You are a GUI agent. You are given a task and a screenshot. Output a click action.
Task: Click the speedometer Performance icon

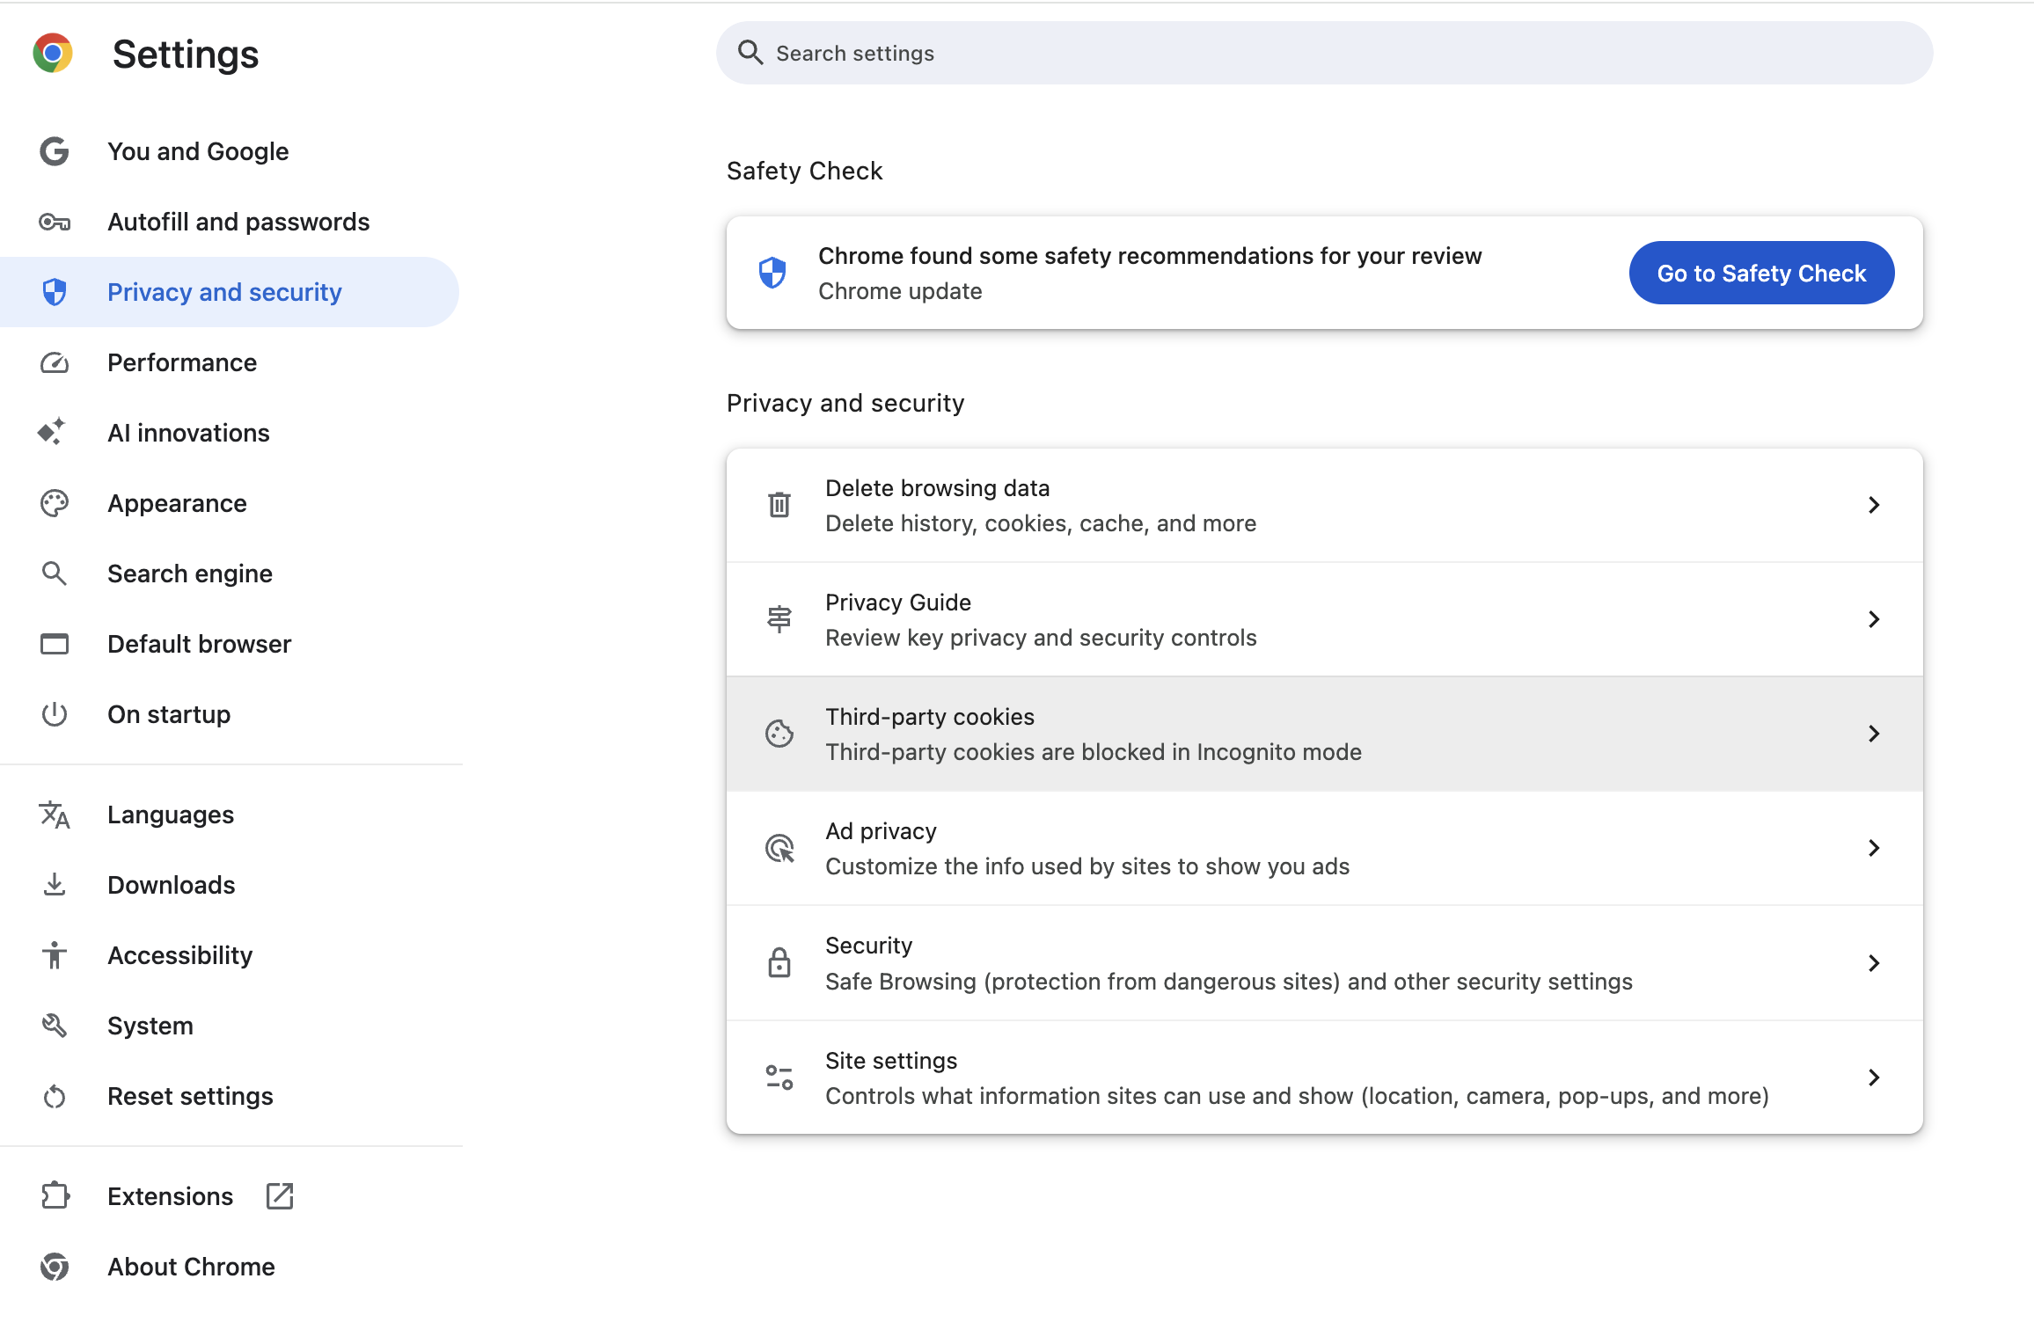coord(55,362)
